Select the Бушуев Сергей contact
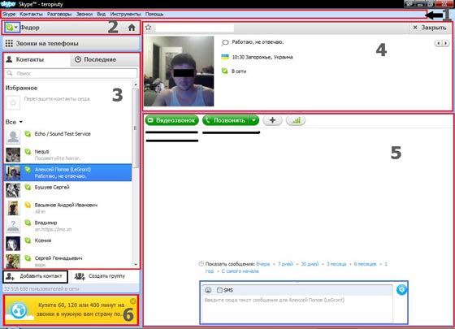 (x=68, y=190)
